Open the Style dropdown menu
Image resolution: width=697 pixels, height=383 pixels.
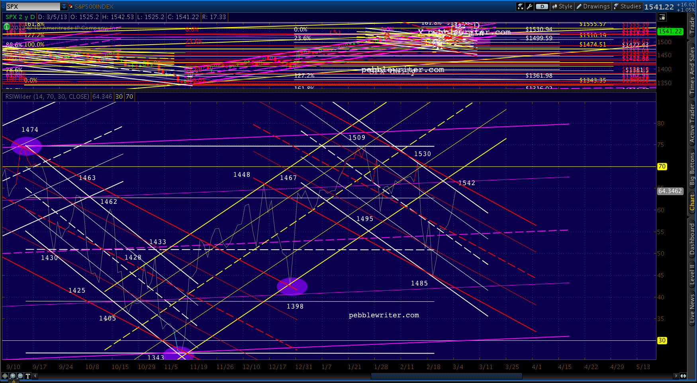coord(562,6)
